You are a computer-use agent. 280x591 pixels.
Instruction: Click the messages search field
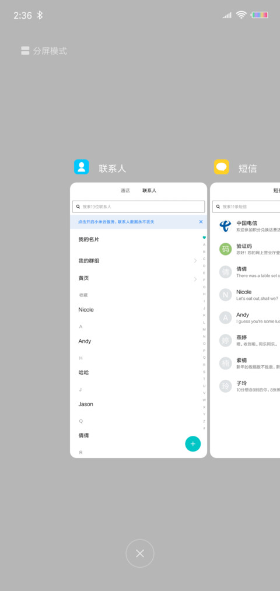[x=246, y=207]
